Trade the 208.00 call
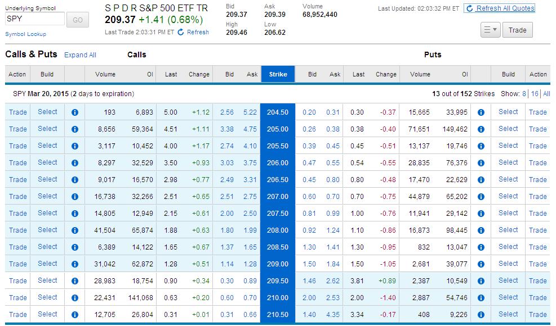This screenshot has height=326, width=556. tap(17, 230)
